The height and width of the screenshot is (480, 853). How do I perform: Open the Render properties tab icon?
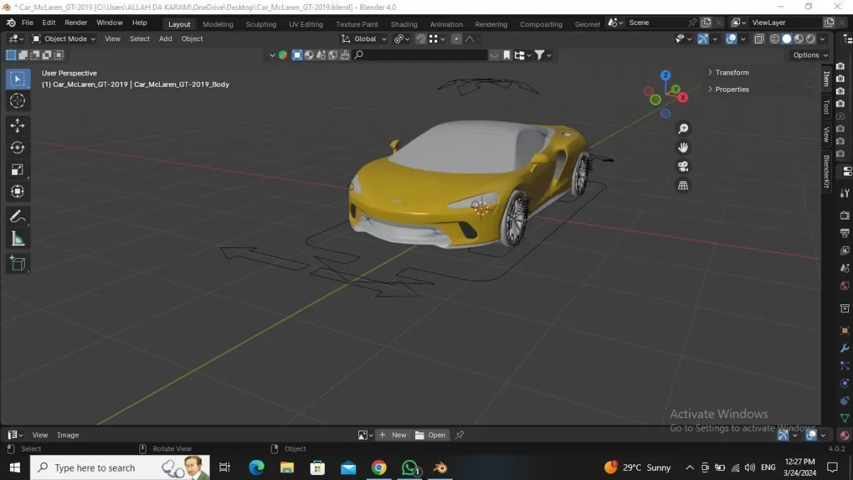pos(845,215)
